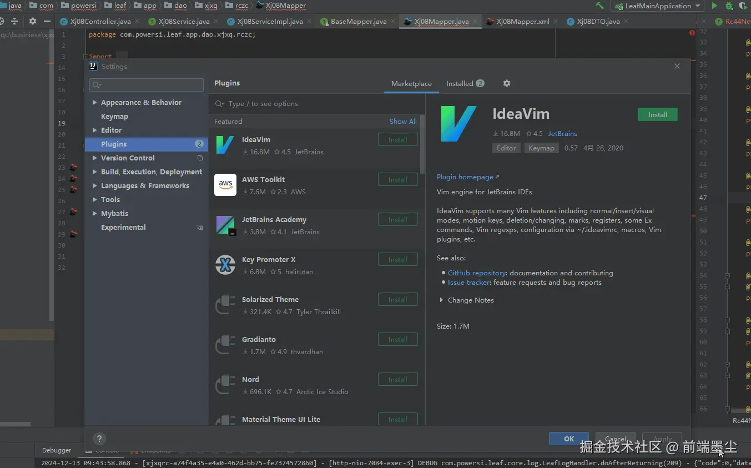Expand the Change Notes section

click(441, 300)
